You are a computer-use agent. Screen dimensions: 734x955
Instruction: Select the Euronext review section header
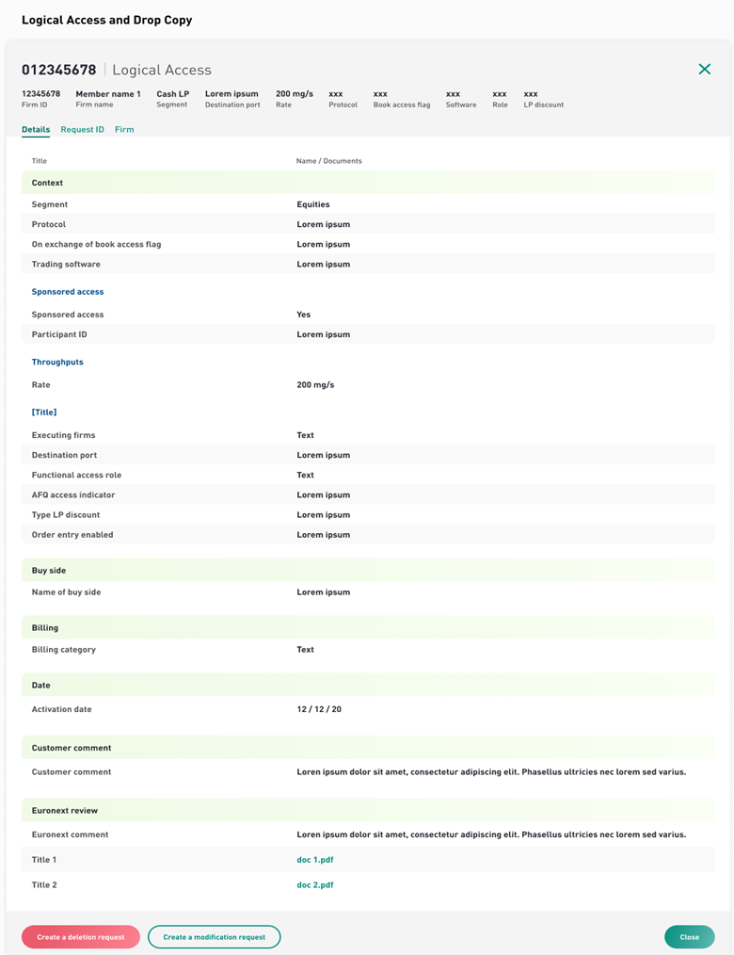[368, 810]
